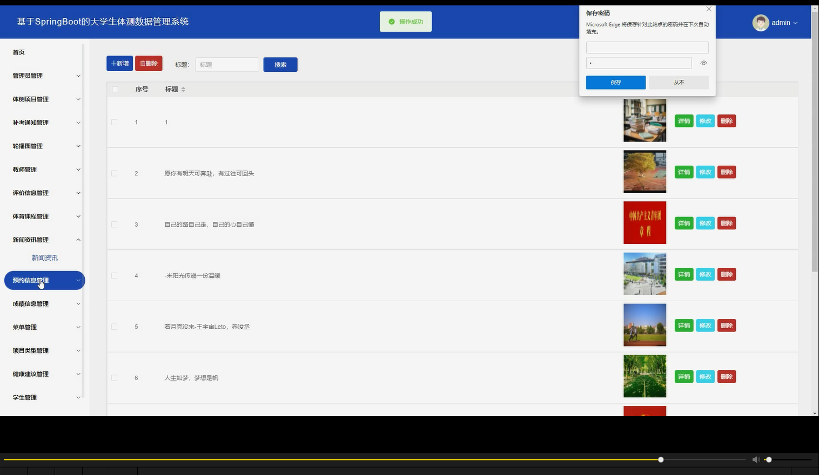This screenshot has height=475, width=819.
Task: Click the volume slider in the player
Action: tap(769, 459)
